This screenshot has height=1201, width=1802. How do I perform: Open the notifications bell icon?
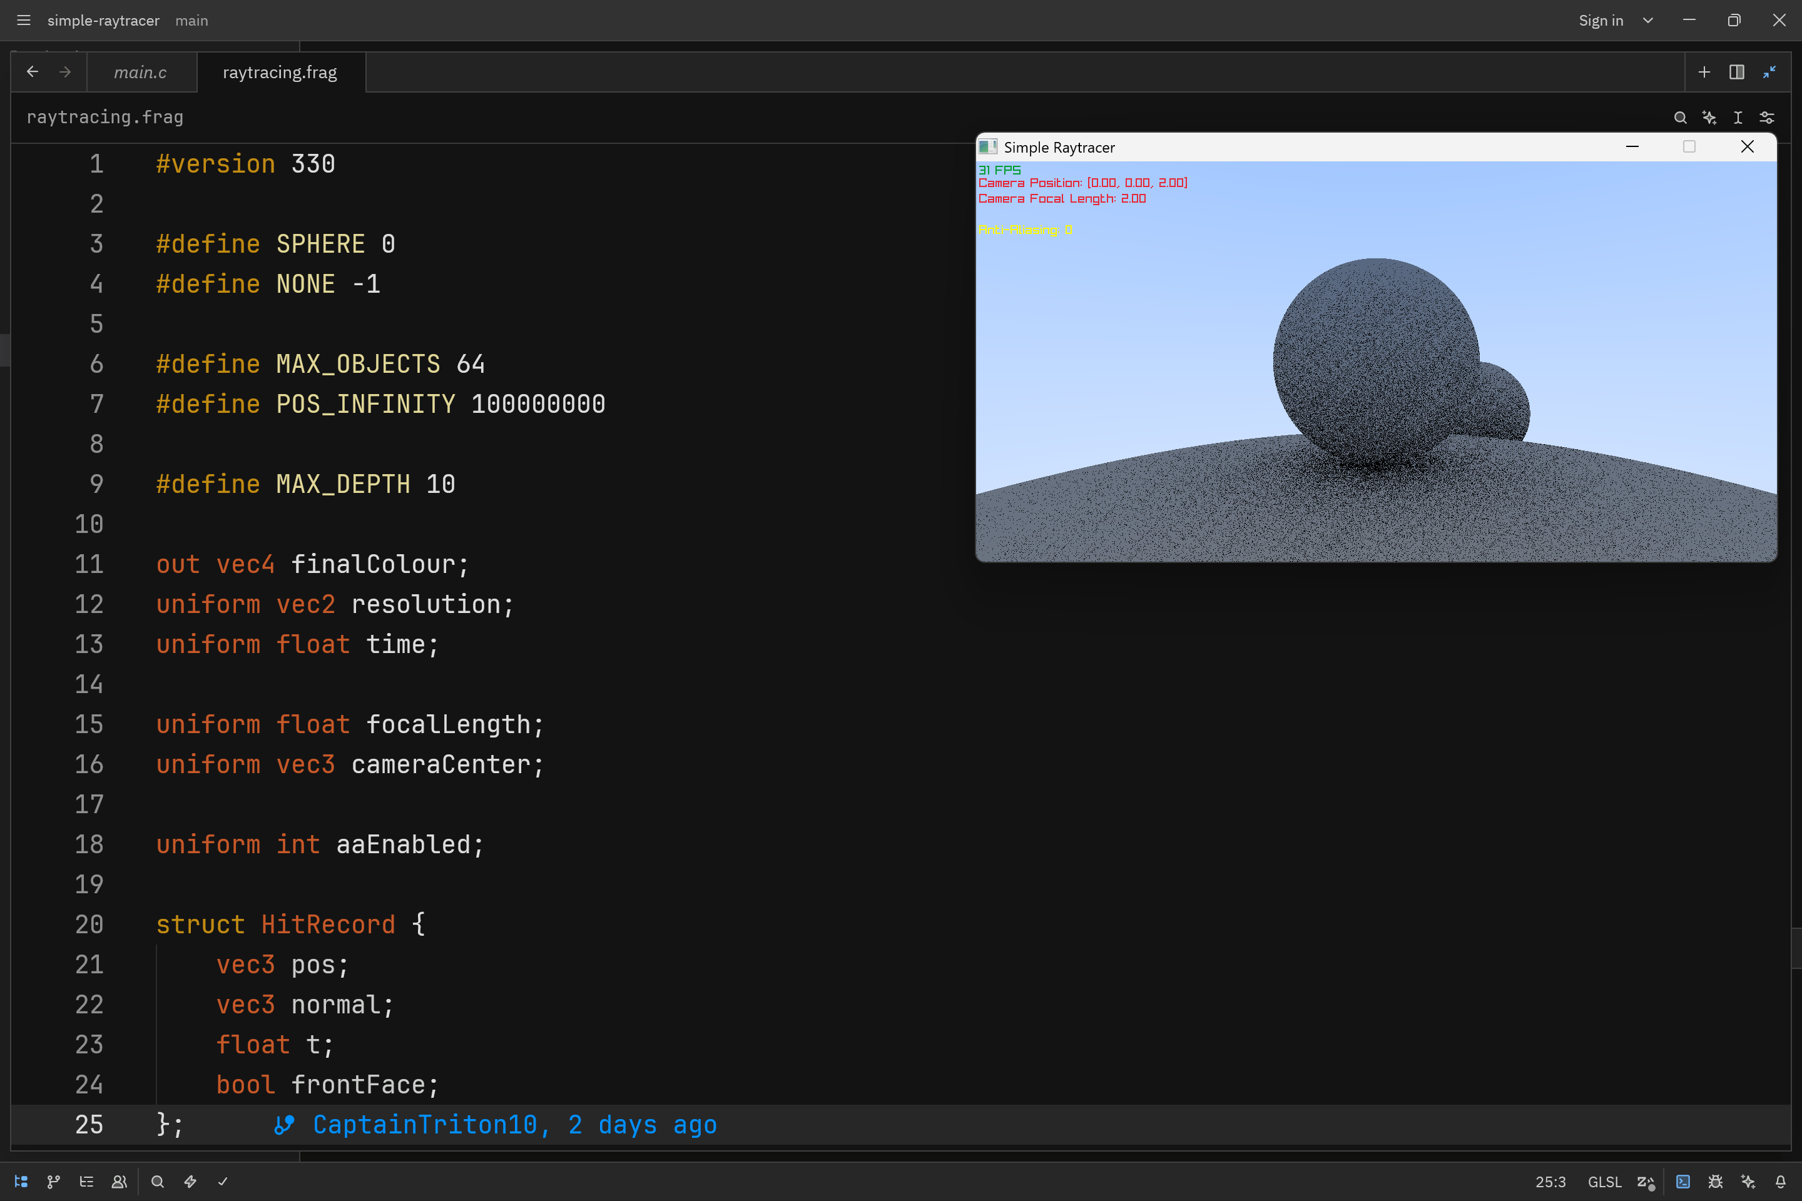pyautogui.click(x=1781, y=1181)
